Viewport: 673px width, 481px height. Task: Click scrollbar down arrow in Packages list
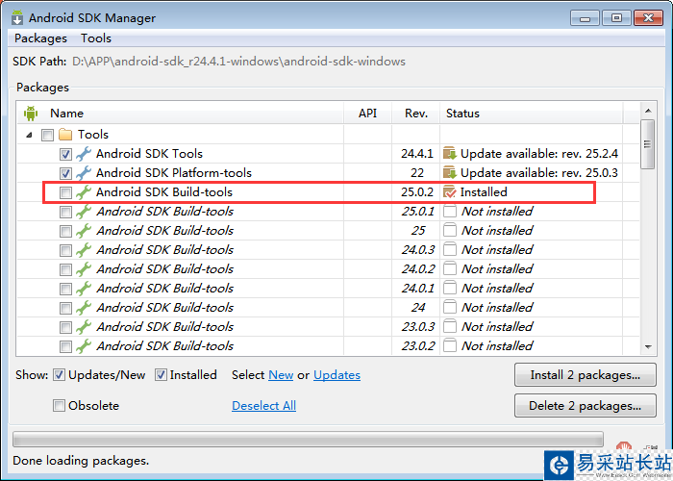tap(648, 346)
